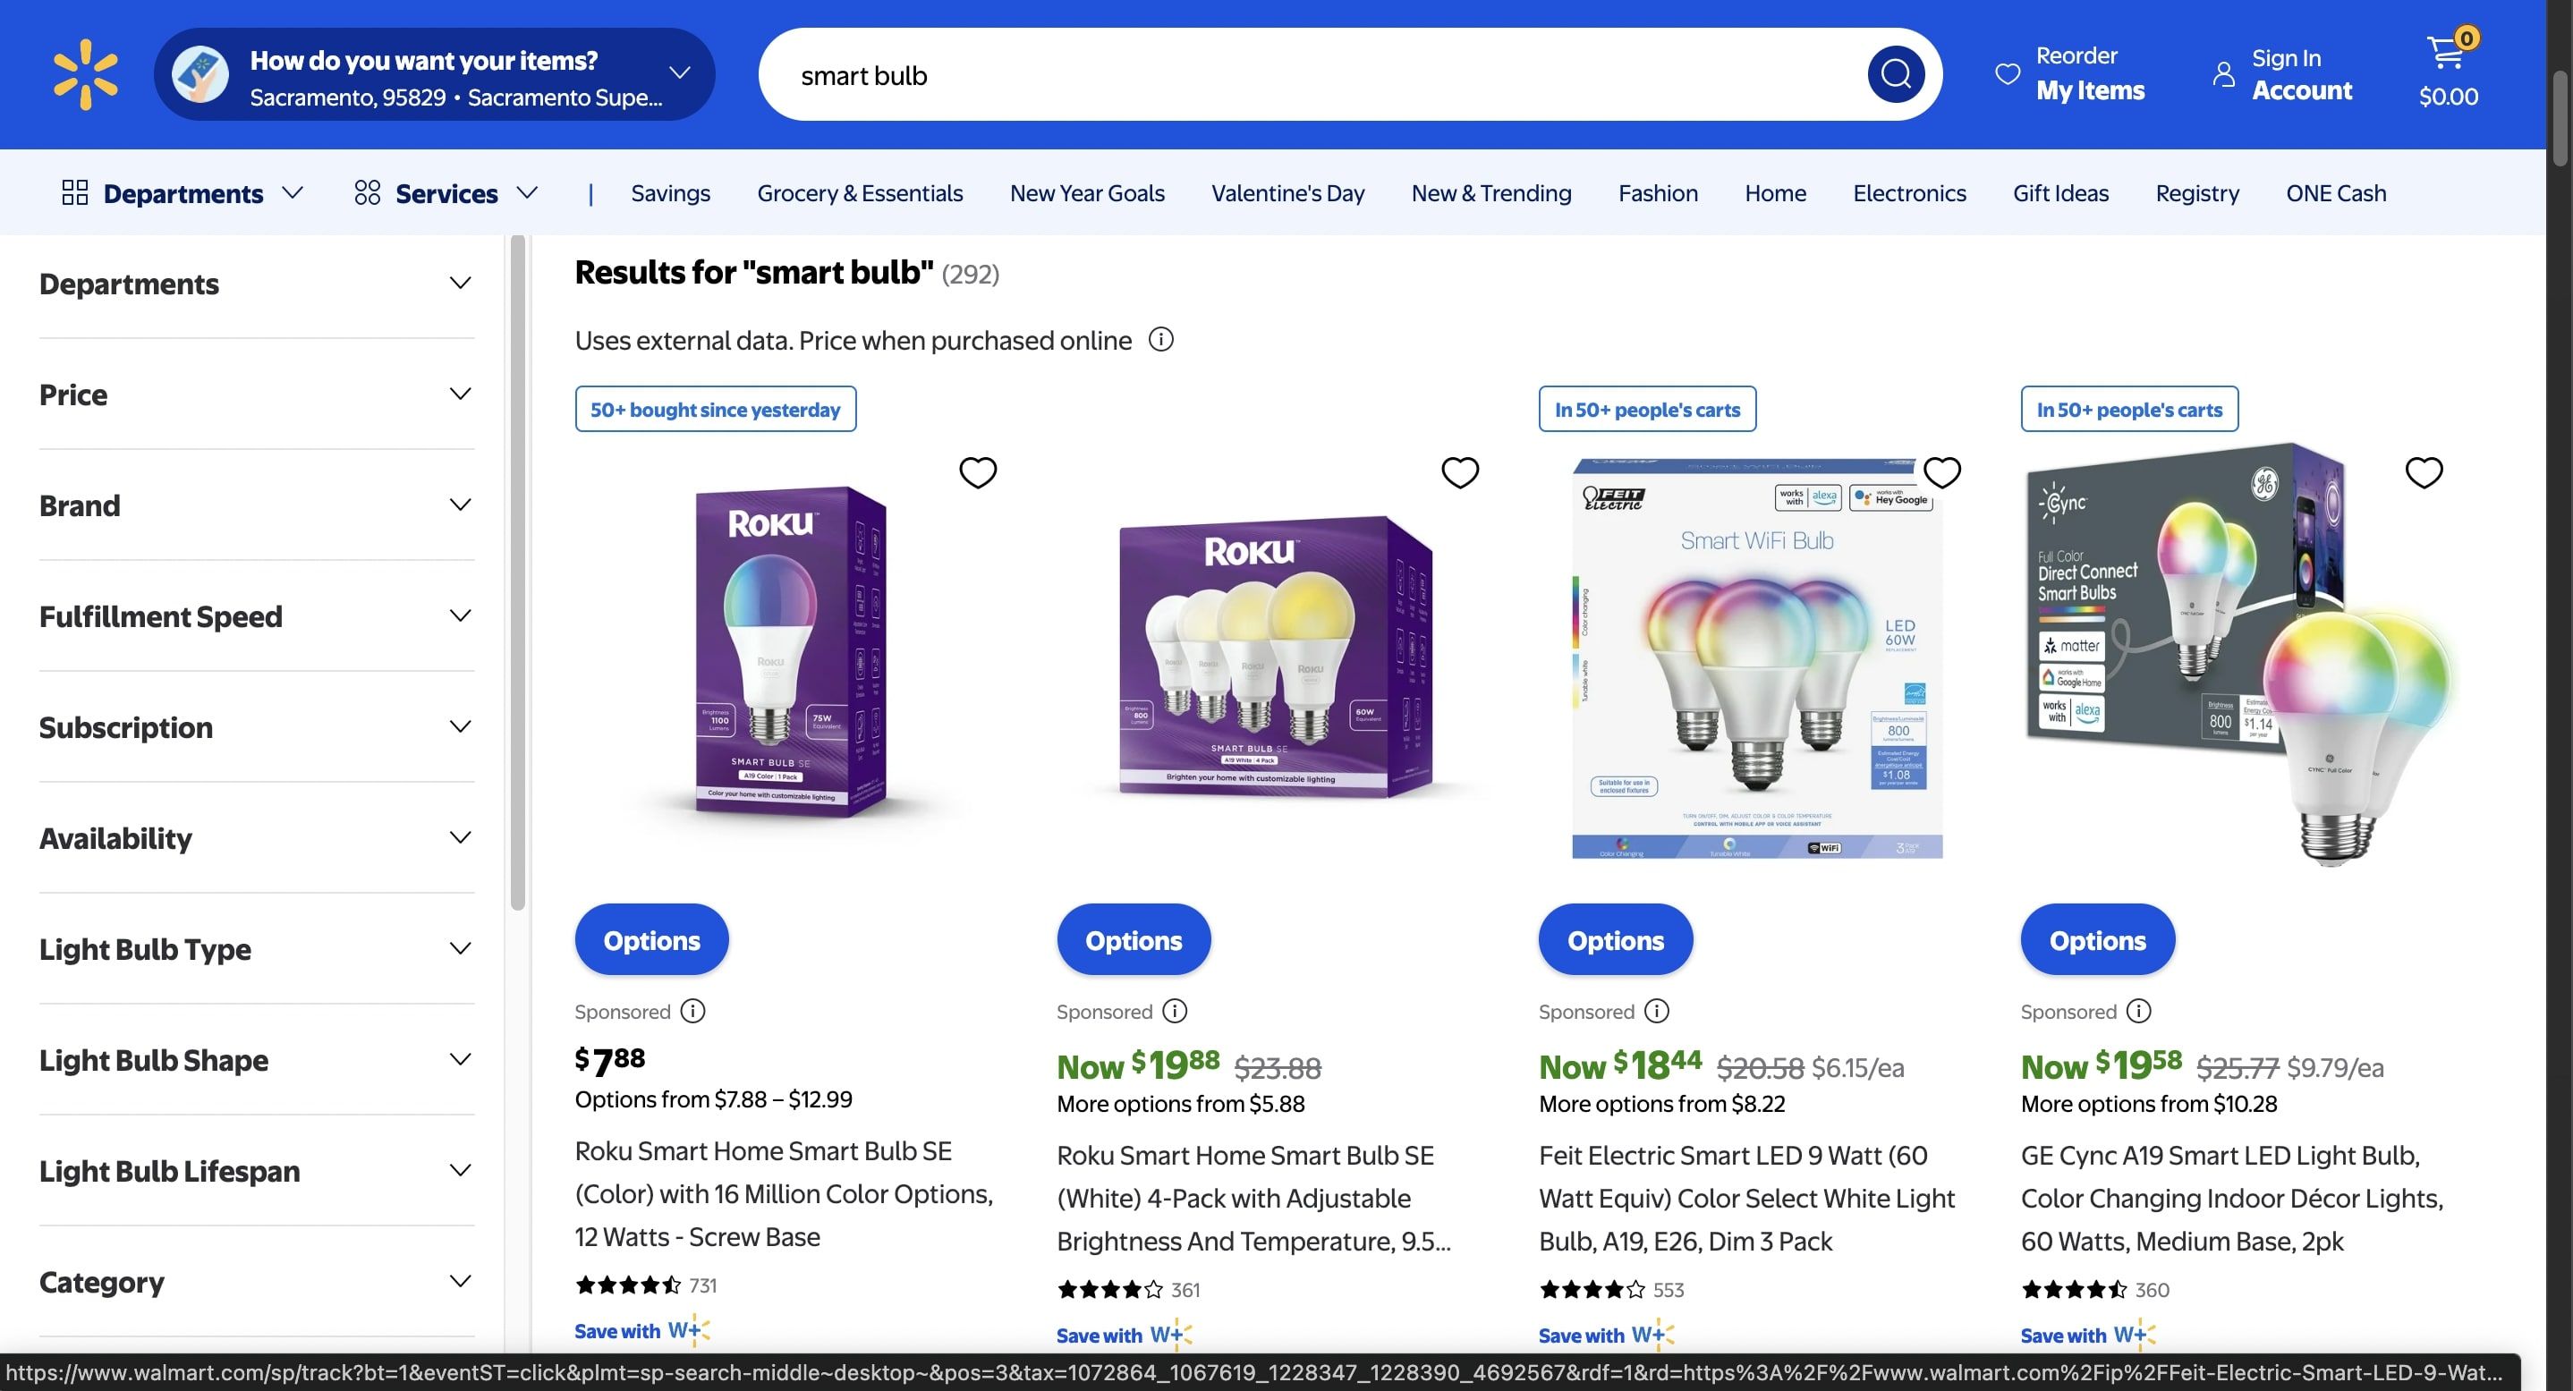The image size is (2573, 1391).
Task: Click Sponsored info icon under Feit Electric bulb
Action: [x=1657, y=1012]
